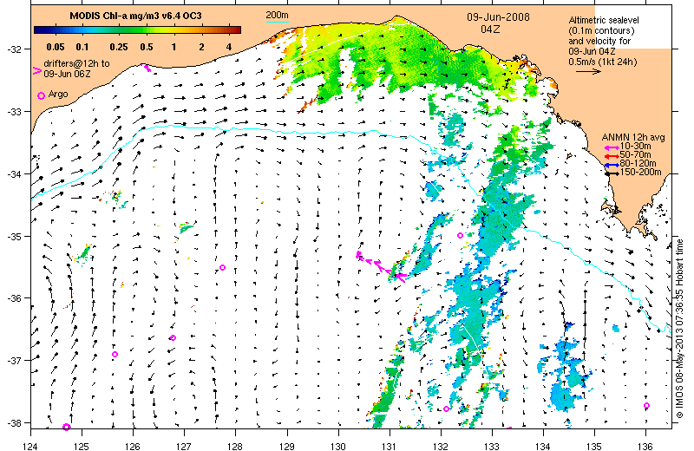
Task: Click the "0.1" colour scale label
Action: [x=82, y=47]
